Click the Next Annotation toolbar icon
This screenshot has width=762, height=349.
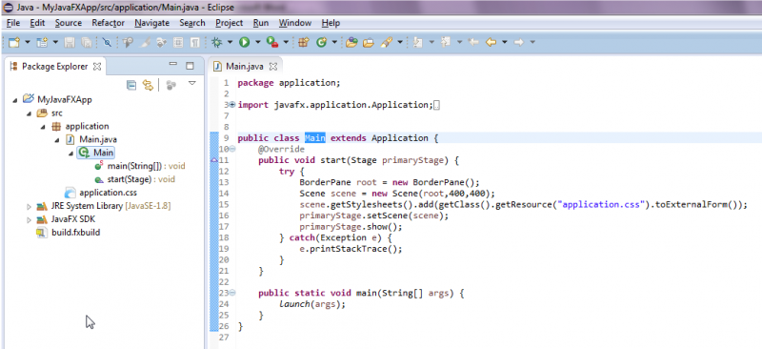pos(417,43)
